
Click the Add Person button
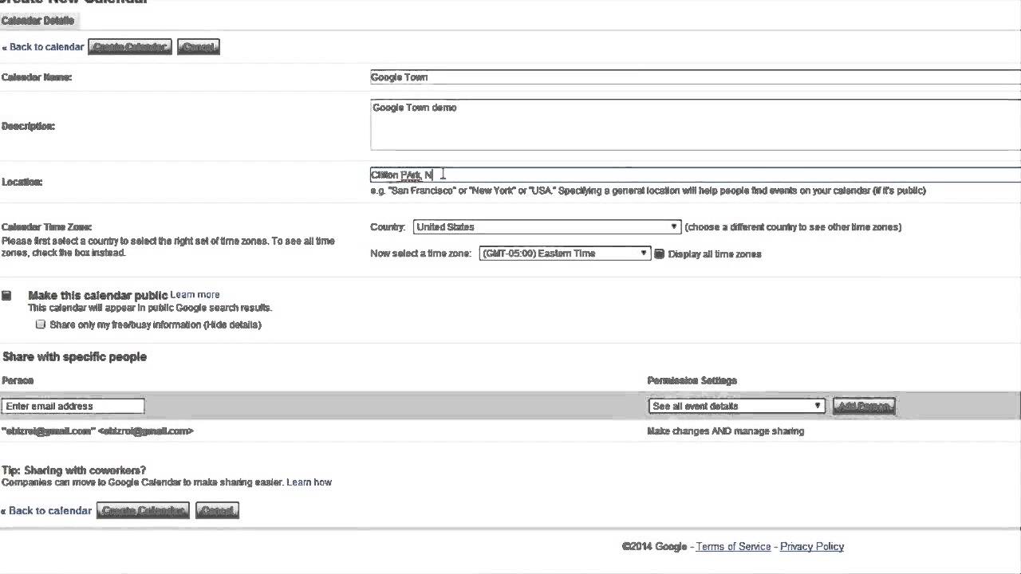point(864,407)
